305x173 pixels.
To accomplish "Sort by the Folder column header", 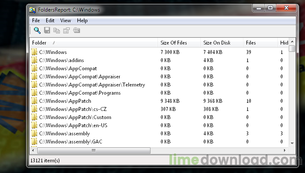I will [94, 43].
